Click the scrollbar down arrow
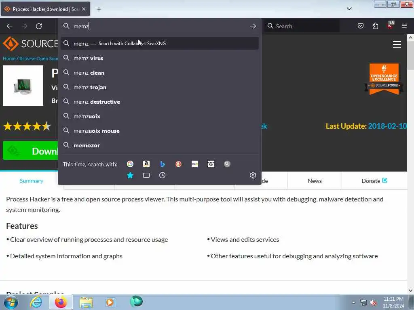This screenshot has width=414, height=310. tap(410, 291)
